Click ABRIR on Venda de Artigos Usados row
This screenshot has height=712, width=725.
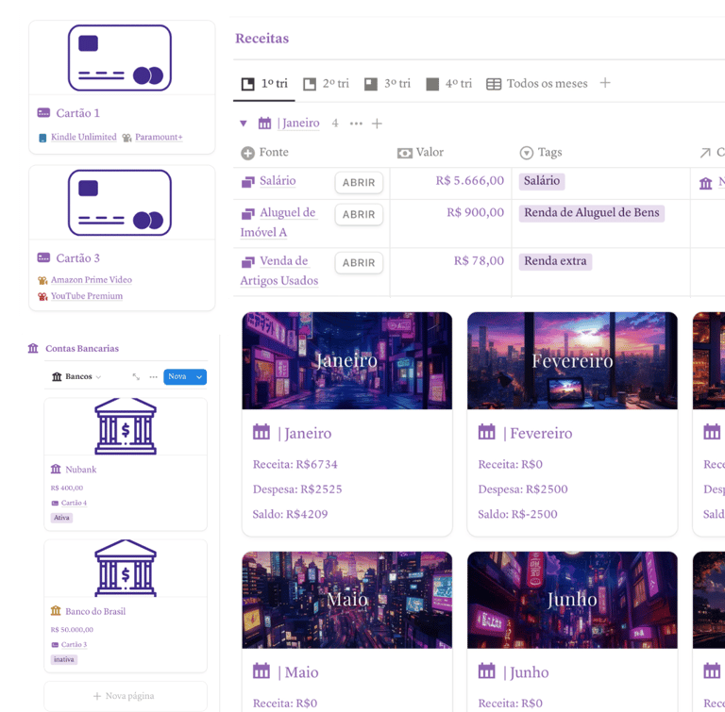click(359, 262)
